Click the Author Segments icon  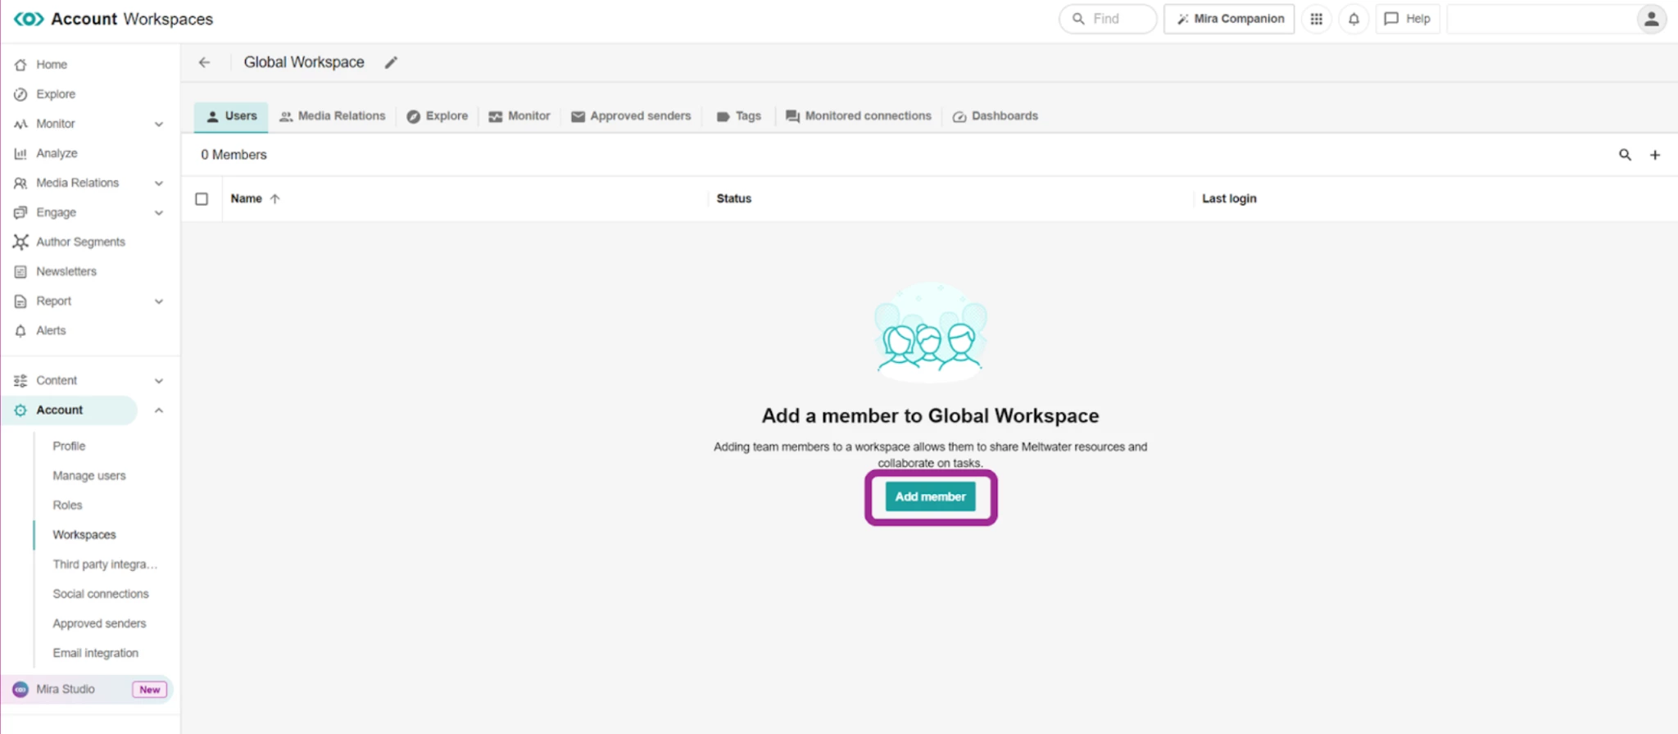(20, 242)
